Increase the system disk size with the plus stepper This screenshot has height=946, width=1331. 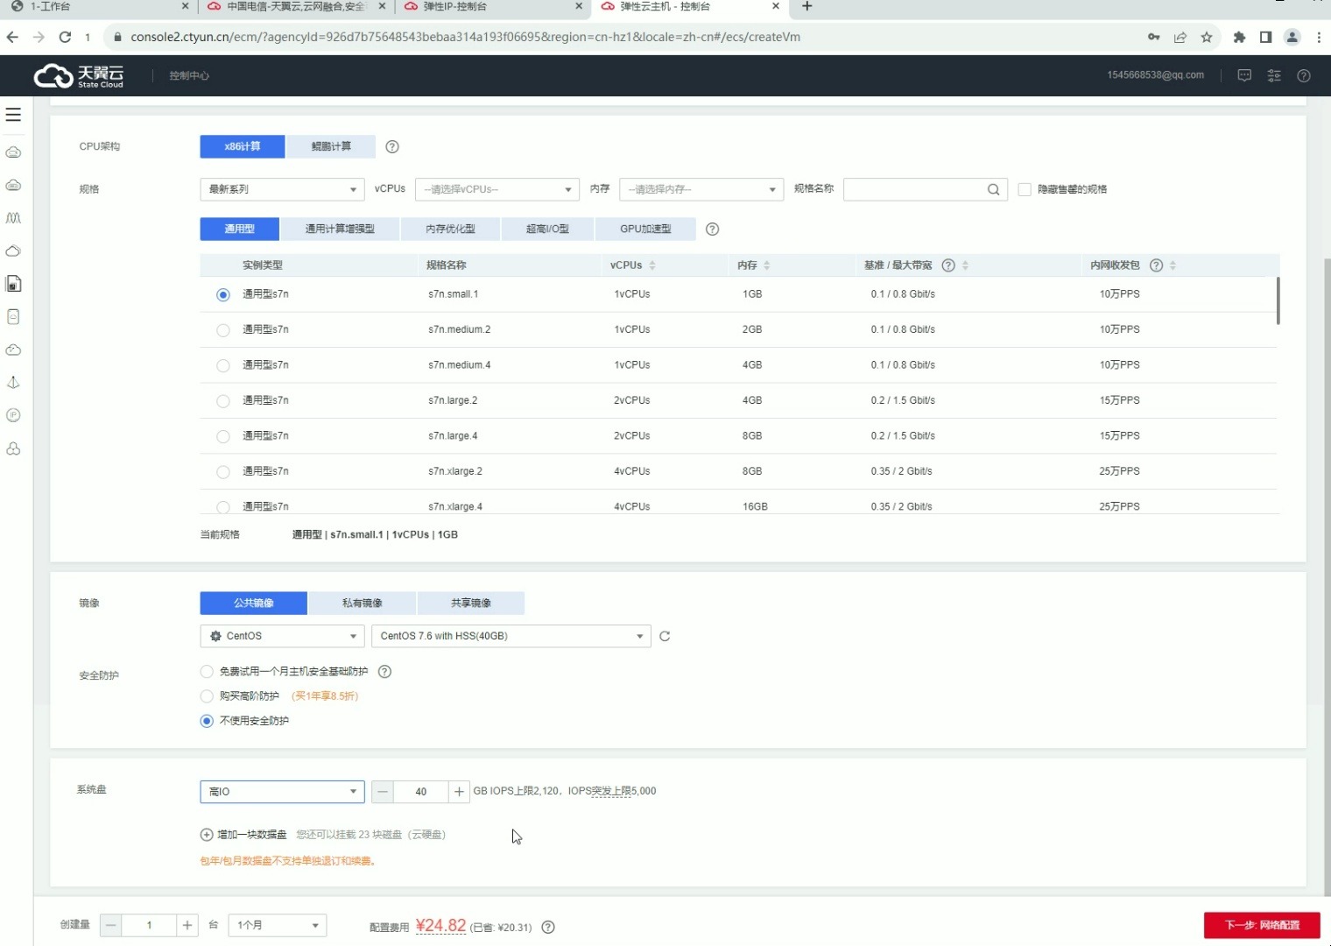pos(459,792)
